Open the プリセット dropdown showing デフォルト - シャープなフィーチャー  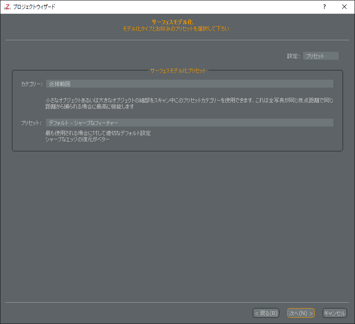[x=189, y=123]
